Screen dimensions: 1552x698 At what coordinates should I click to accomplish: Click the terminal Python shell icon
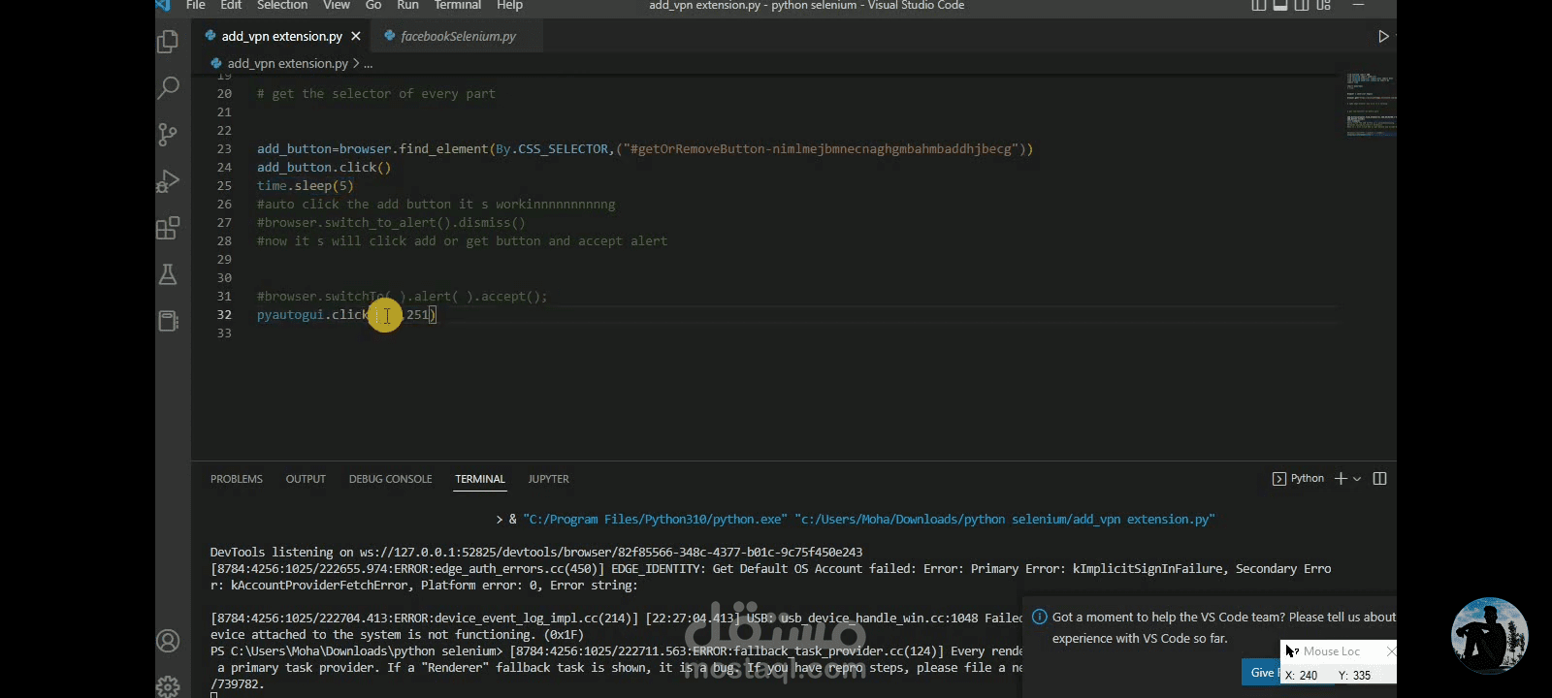tap(1278, 479)
